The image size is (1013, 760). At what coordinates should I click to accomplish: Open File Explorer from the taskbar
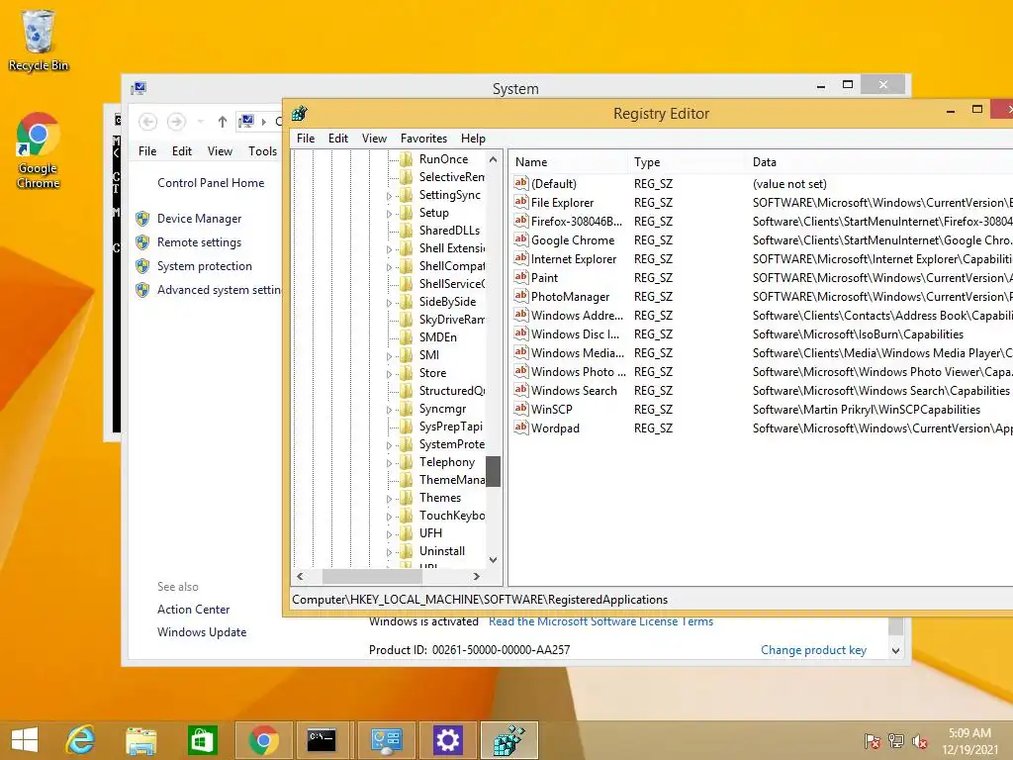pyautogui.click(x=140, y=740)
